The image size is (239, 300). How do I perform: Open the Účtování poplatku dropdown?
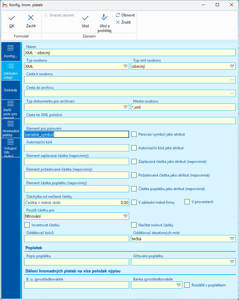click(232, 262)
